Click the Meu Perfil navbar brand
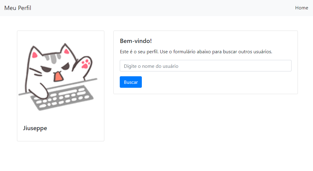This screenshot has height=171, width=313. [x=18, y=8]
